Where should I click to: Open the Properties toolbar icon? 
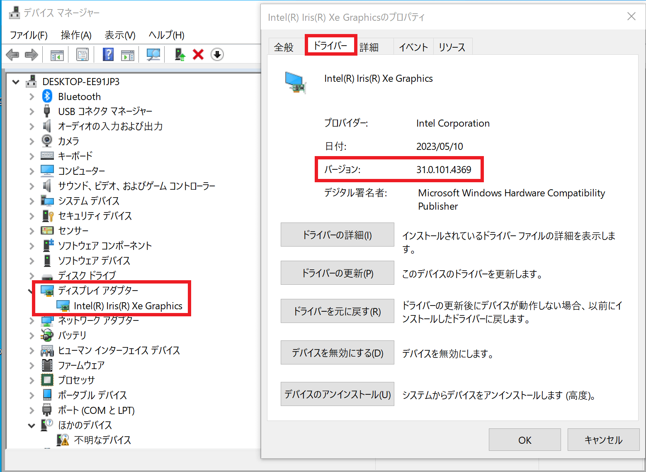[83, 54]
